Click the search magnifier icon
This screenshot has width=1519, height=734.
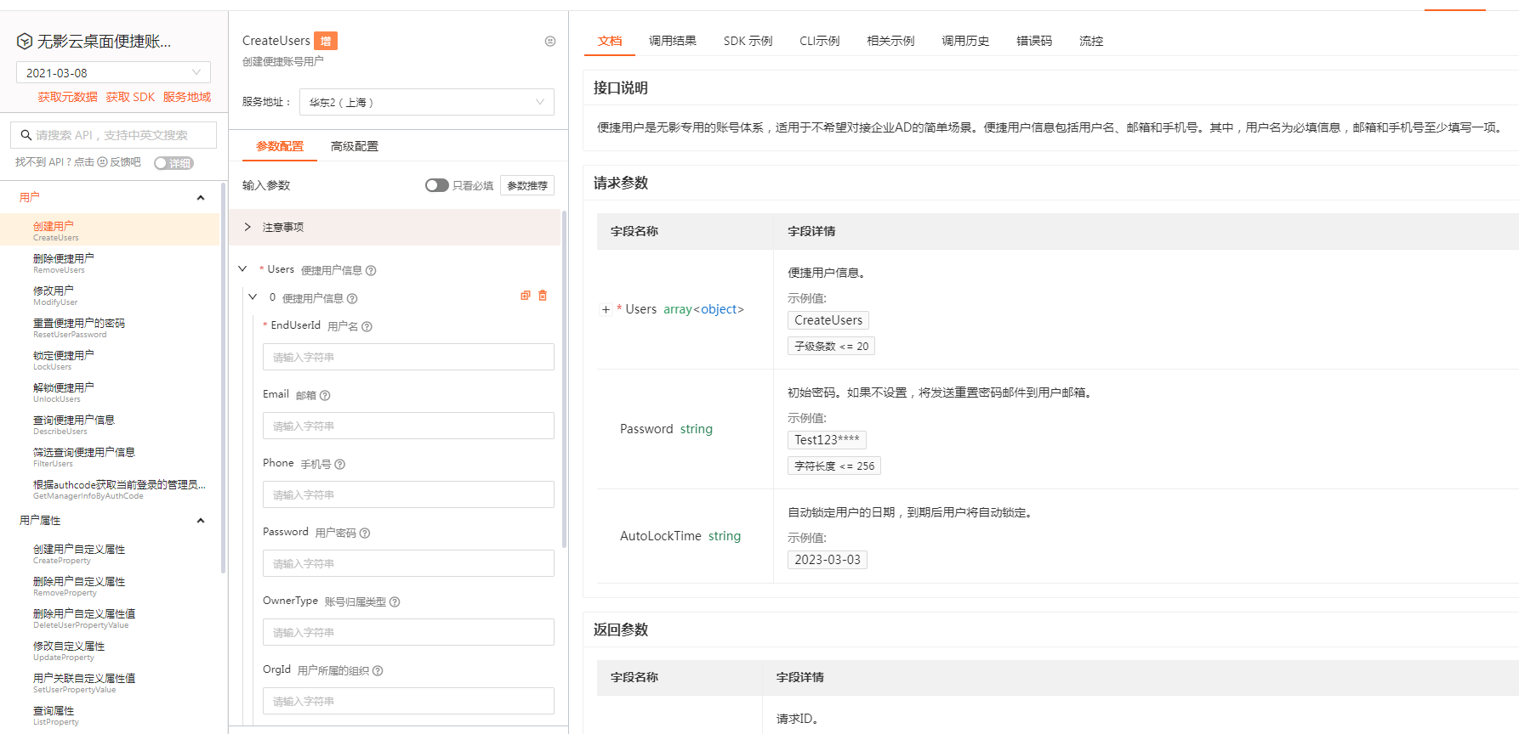coord(26,135)
